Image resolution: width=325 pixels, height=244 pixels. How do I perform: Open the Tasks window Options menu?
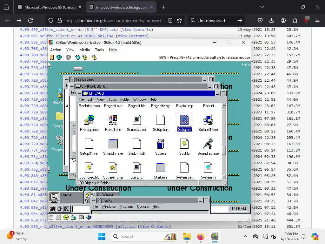tap(143, 207)
